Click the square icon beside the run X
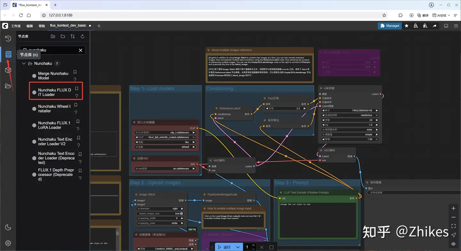This screenshot has width=461, height=251. coord(271,247)
